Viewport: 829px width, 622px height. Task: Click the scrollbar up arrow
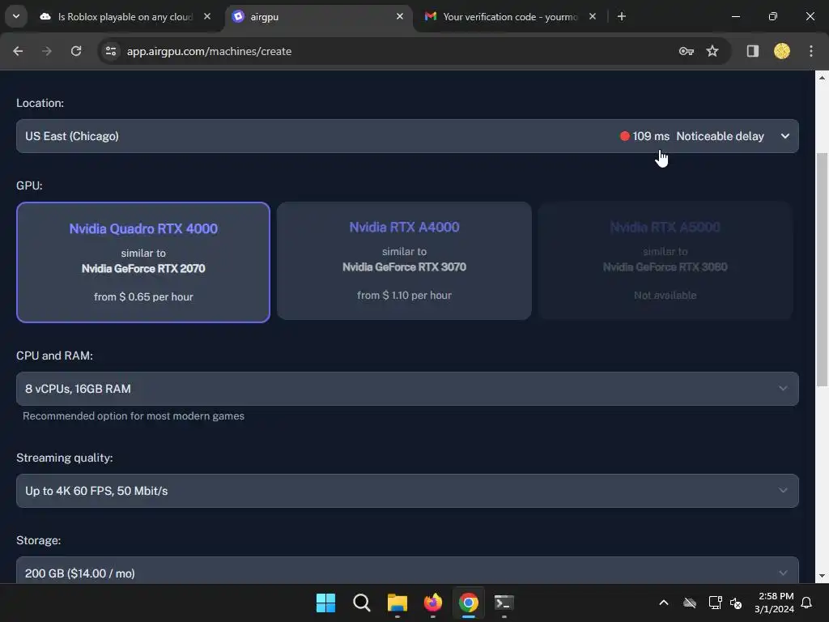point(822,78)
